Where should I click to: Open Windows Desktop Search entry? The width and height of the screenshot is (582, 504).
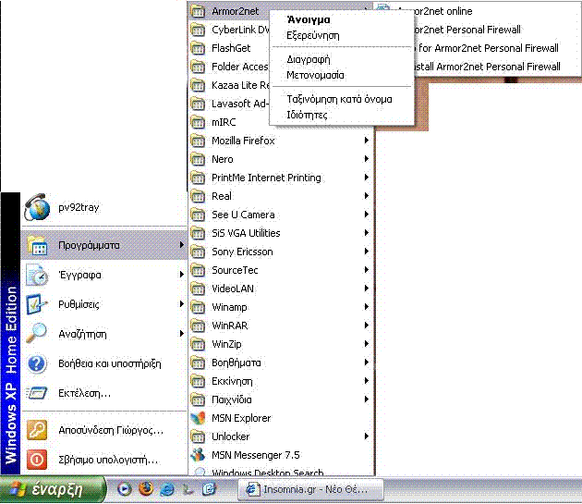[267, 473]
